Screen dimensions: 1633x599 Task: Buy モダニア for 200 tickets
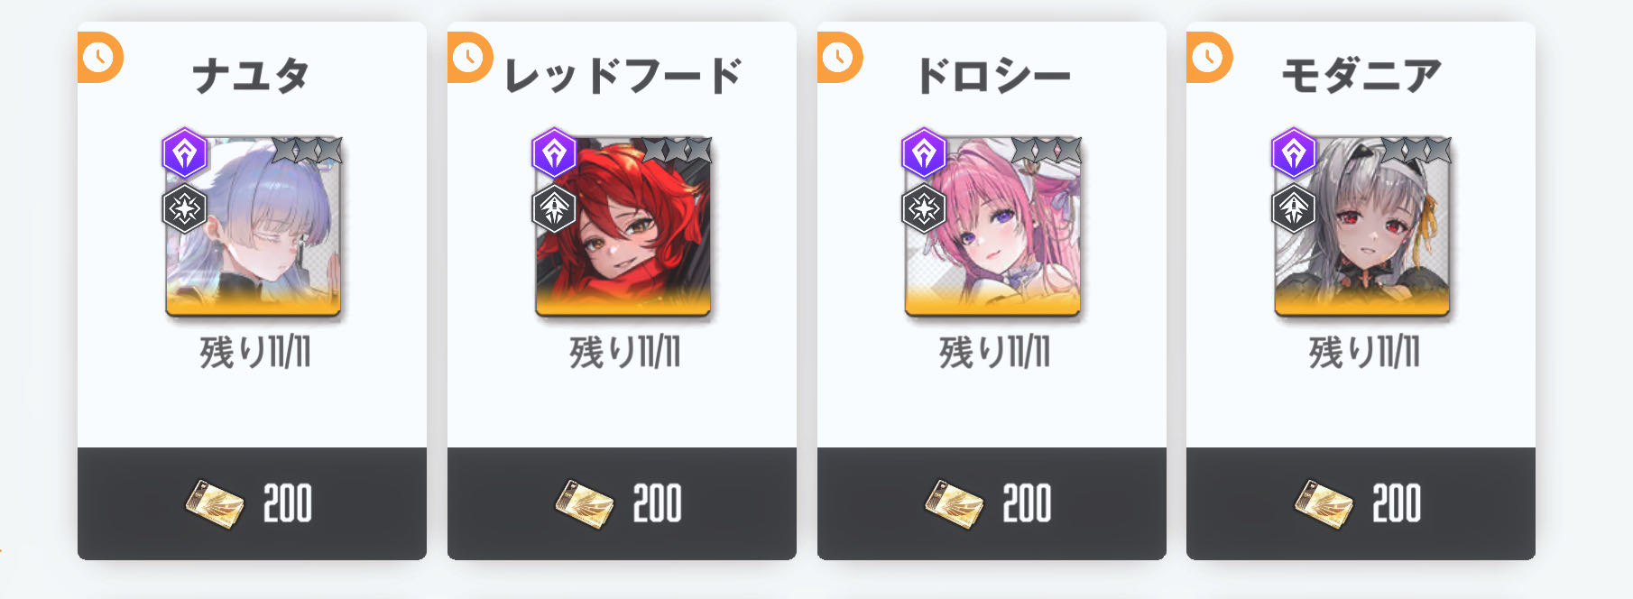[1361, 503]
